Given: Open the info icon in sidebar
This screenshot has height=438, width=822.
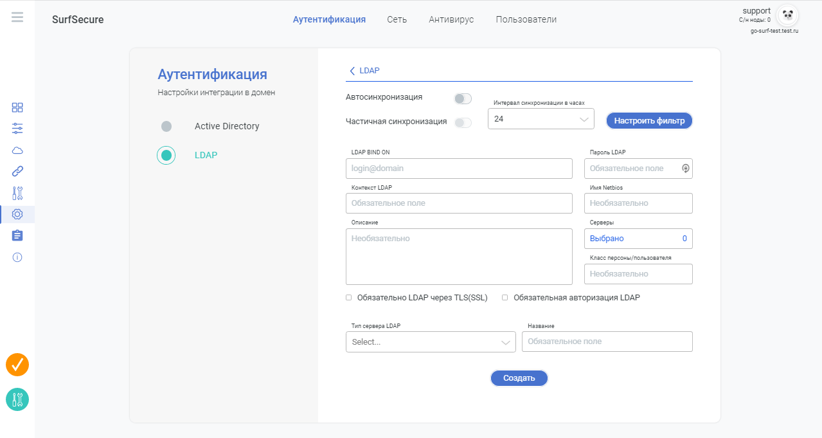Looking at the screenshot, I should [x=17, y=257].
